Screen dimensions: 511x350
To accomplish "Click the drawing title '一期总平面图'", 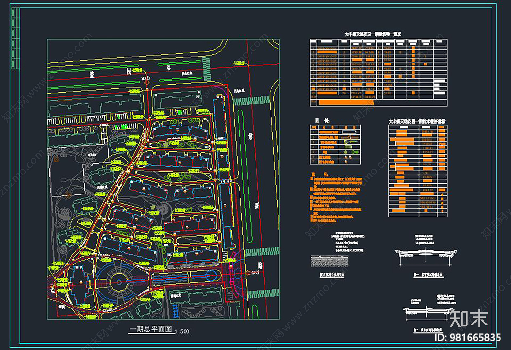I will click(151, 329).
